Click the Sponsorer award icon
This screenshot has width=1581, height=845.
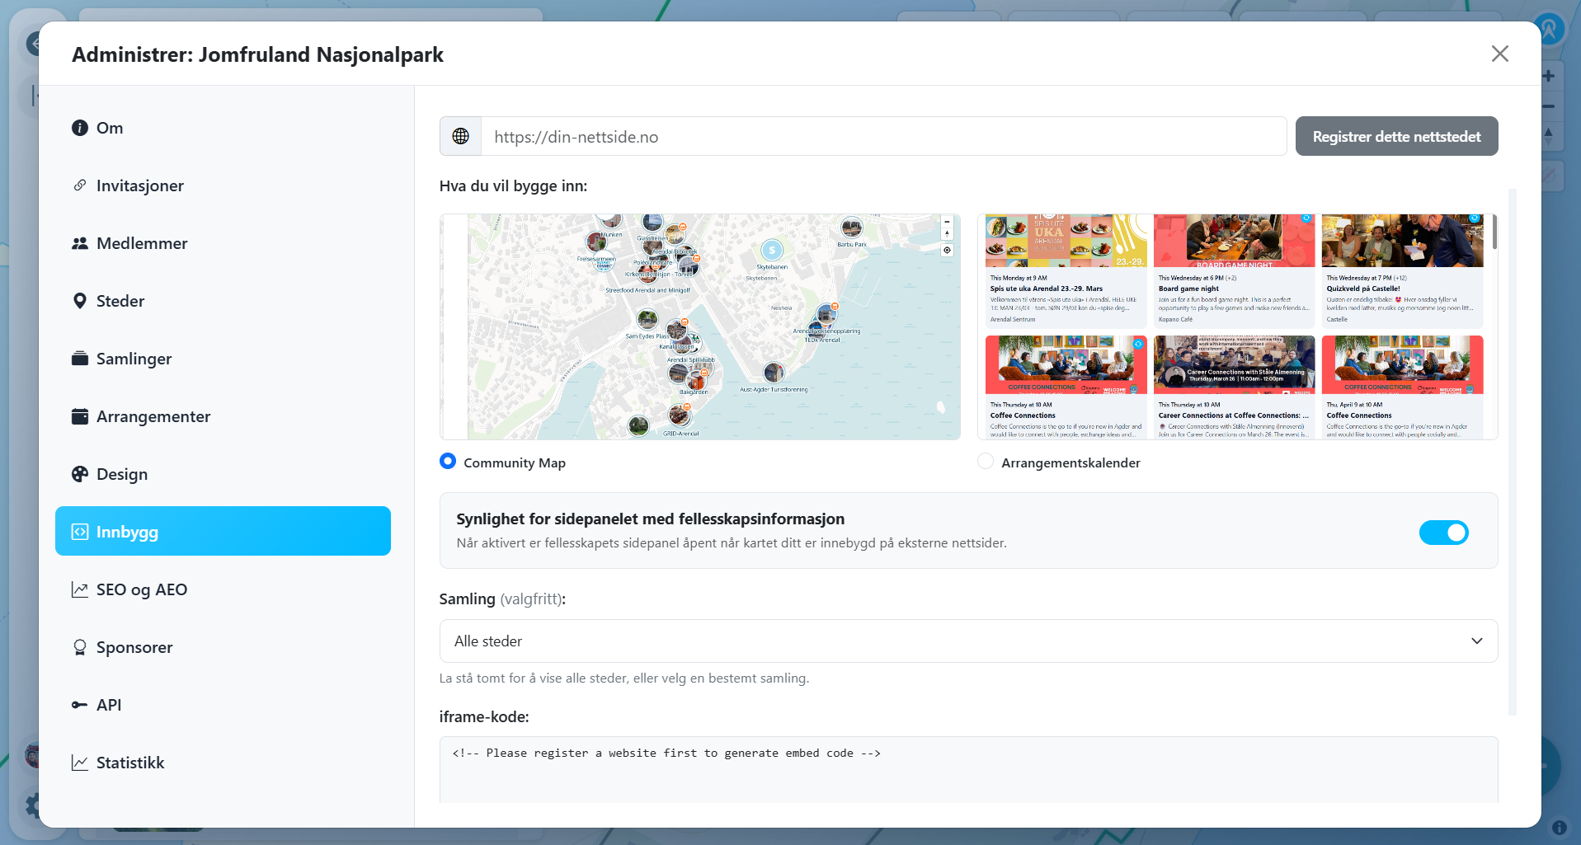tap(80, 647)
